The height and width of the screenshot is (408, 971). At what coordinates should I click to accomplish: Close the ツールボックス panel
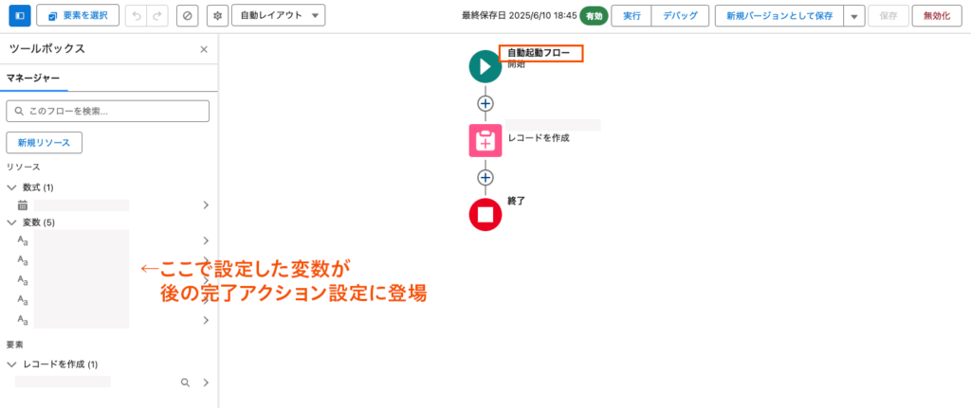click(x=204, y=49)
